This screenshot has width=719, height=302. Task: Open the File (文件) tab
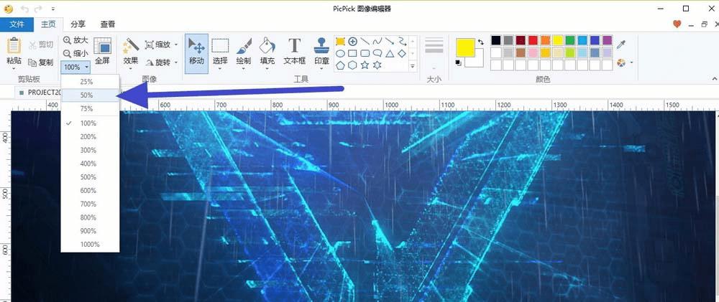pos(17,24)
